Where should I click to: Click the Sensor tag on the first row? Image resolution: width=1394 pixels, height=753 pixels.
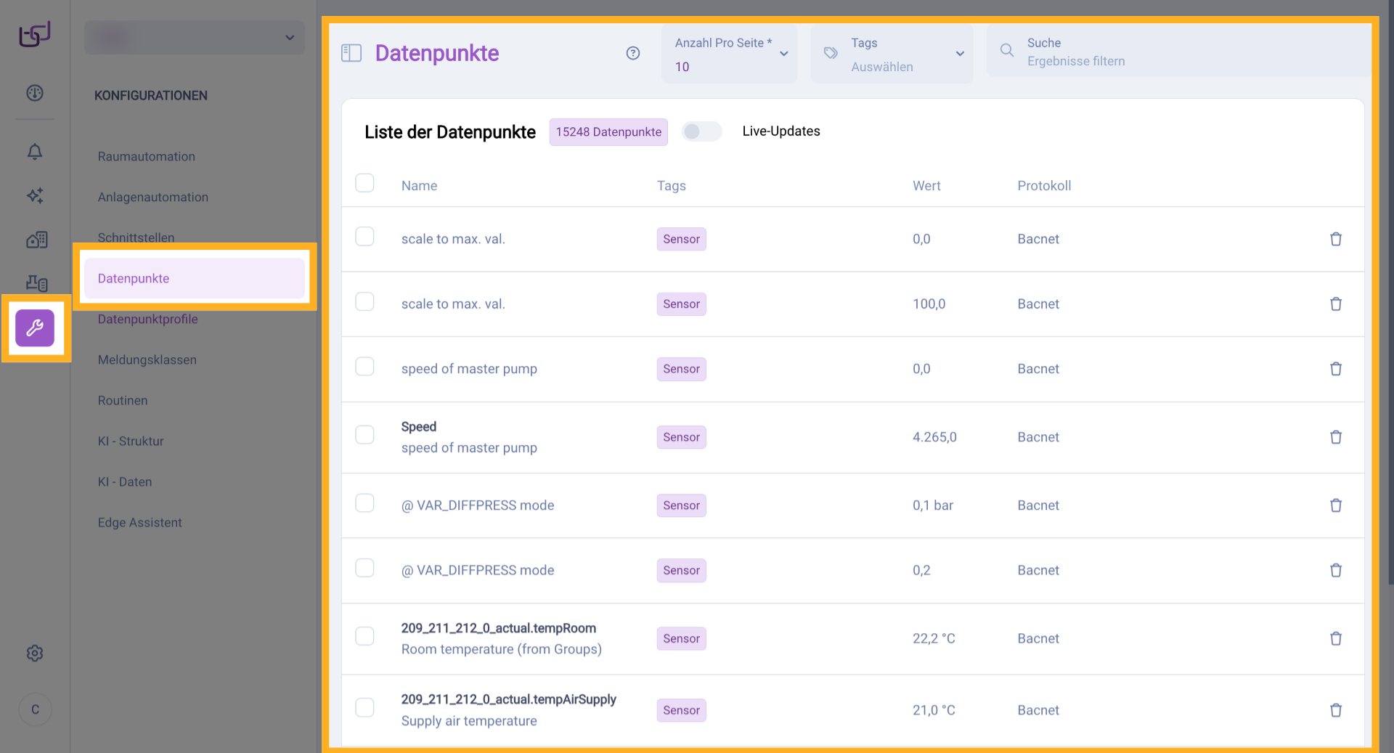(681, 240)
